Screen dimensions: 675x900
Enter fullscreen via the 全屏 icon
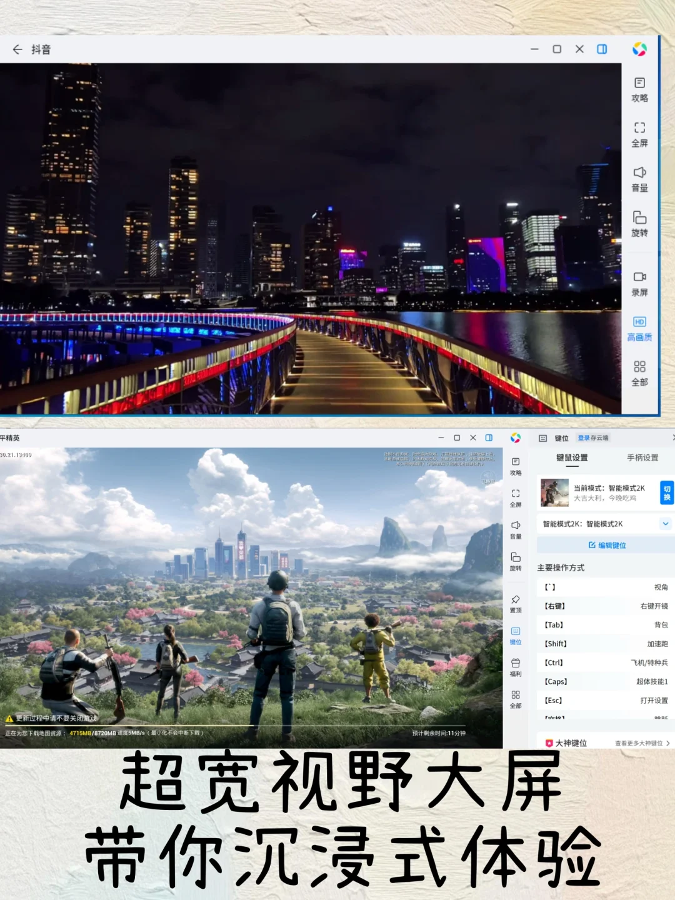pyautogui.click(x=639, y=134)
